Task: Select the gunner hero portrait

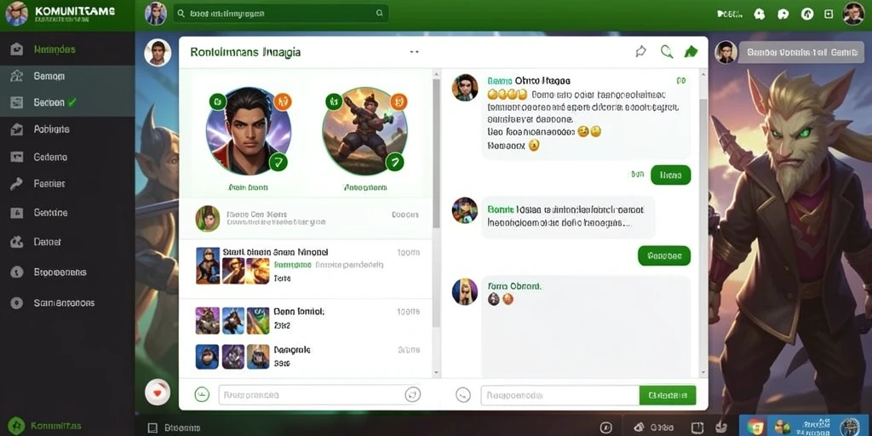Action: pyautogui.click(x=364, y=130)
